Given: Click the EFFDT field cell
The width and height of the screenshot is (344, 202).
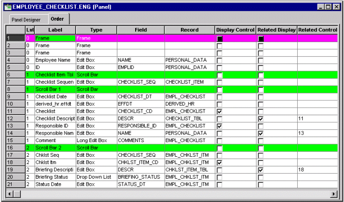Looking at the screenshot, I should (x=141, y=104).
